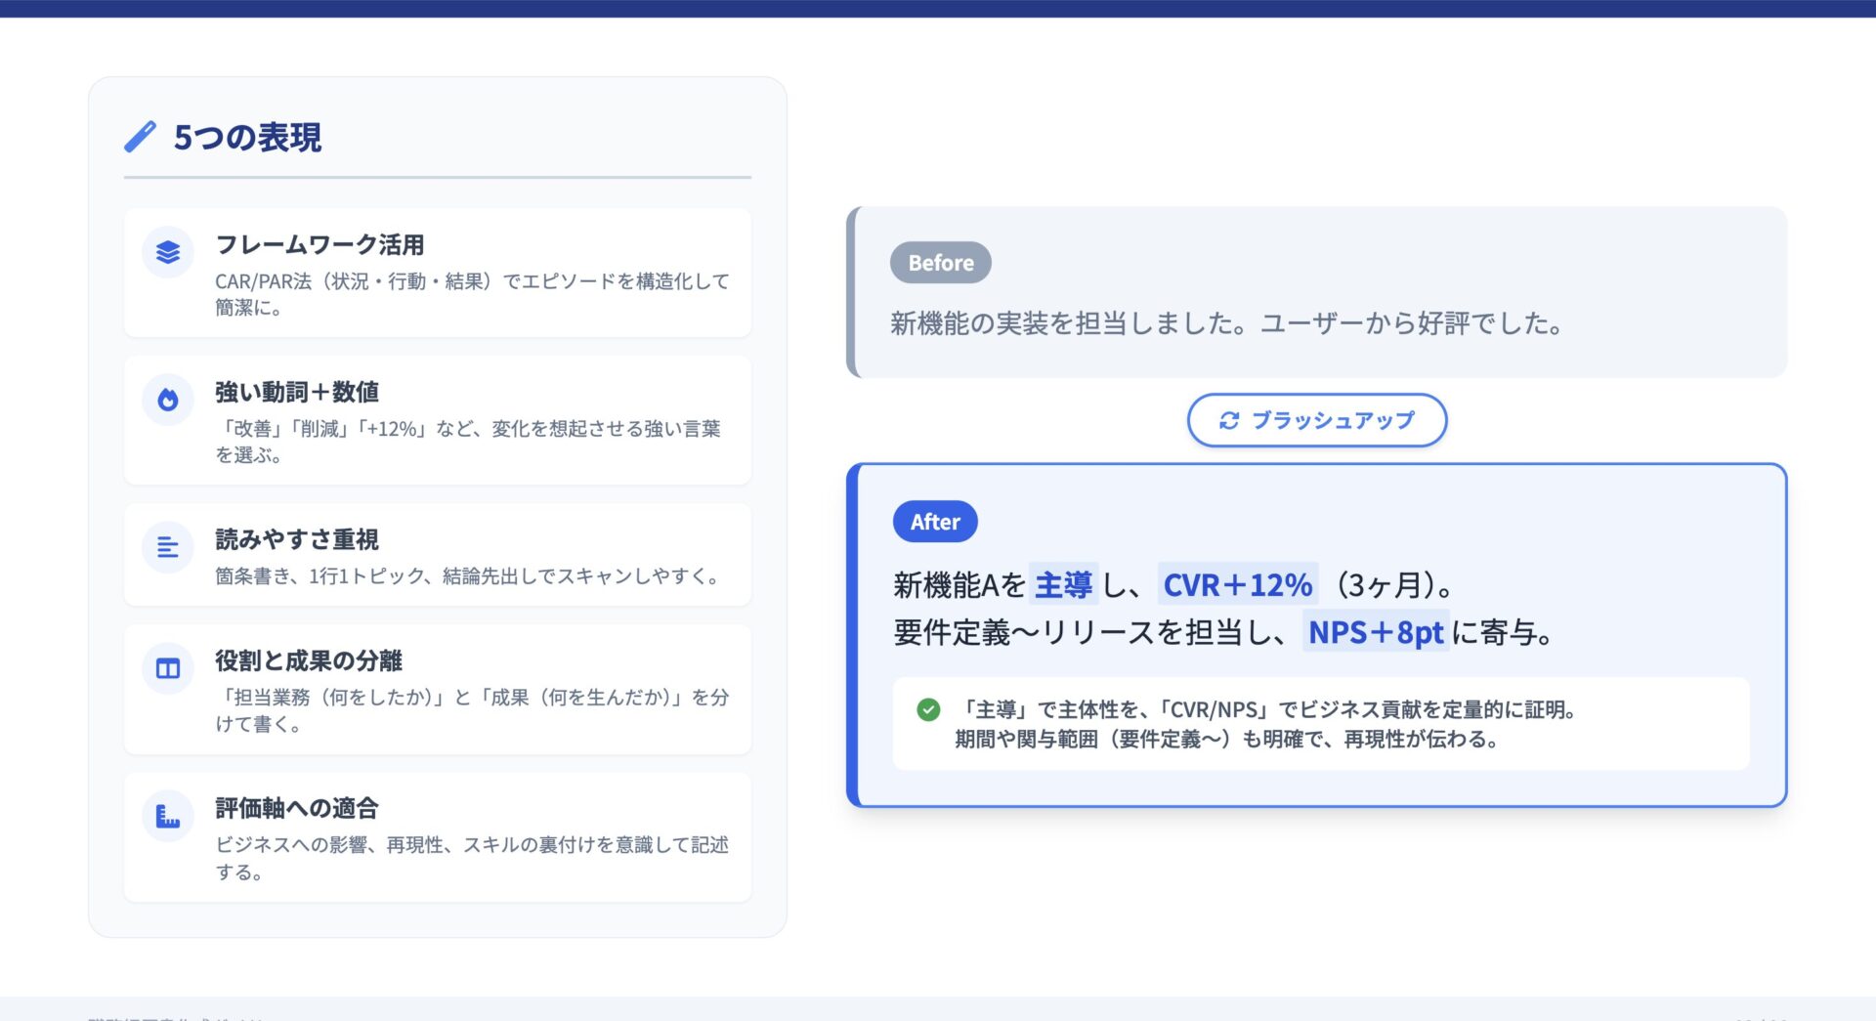Click the text-align icon for 読みやすさ重視
Screen dimensions: 1876x1021
point(168,547)
